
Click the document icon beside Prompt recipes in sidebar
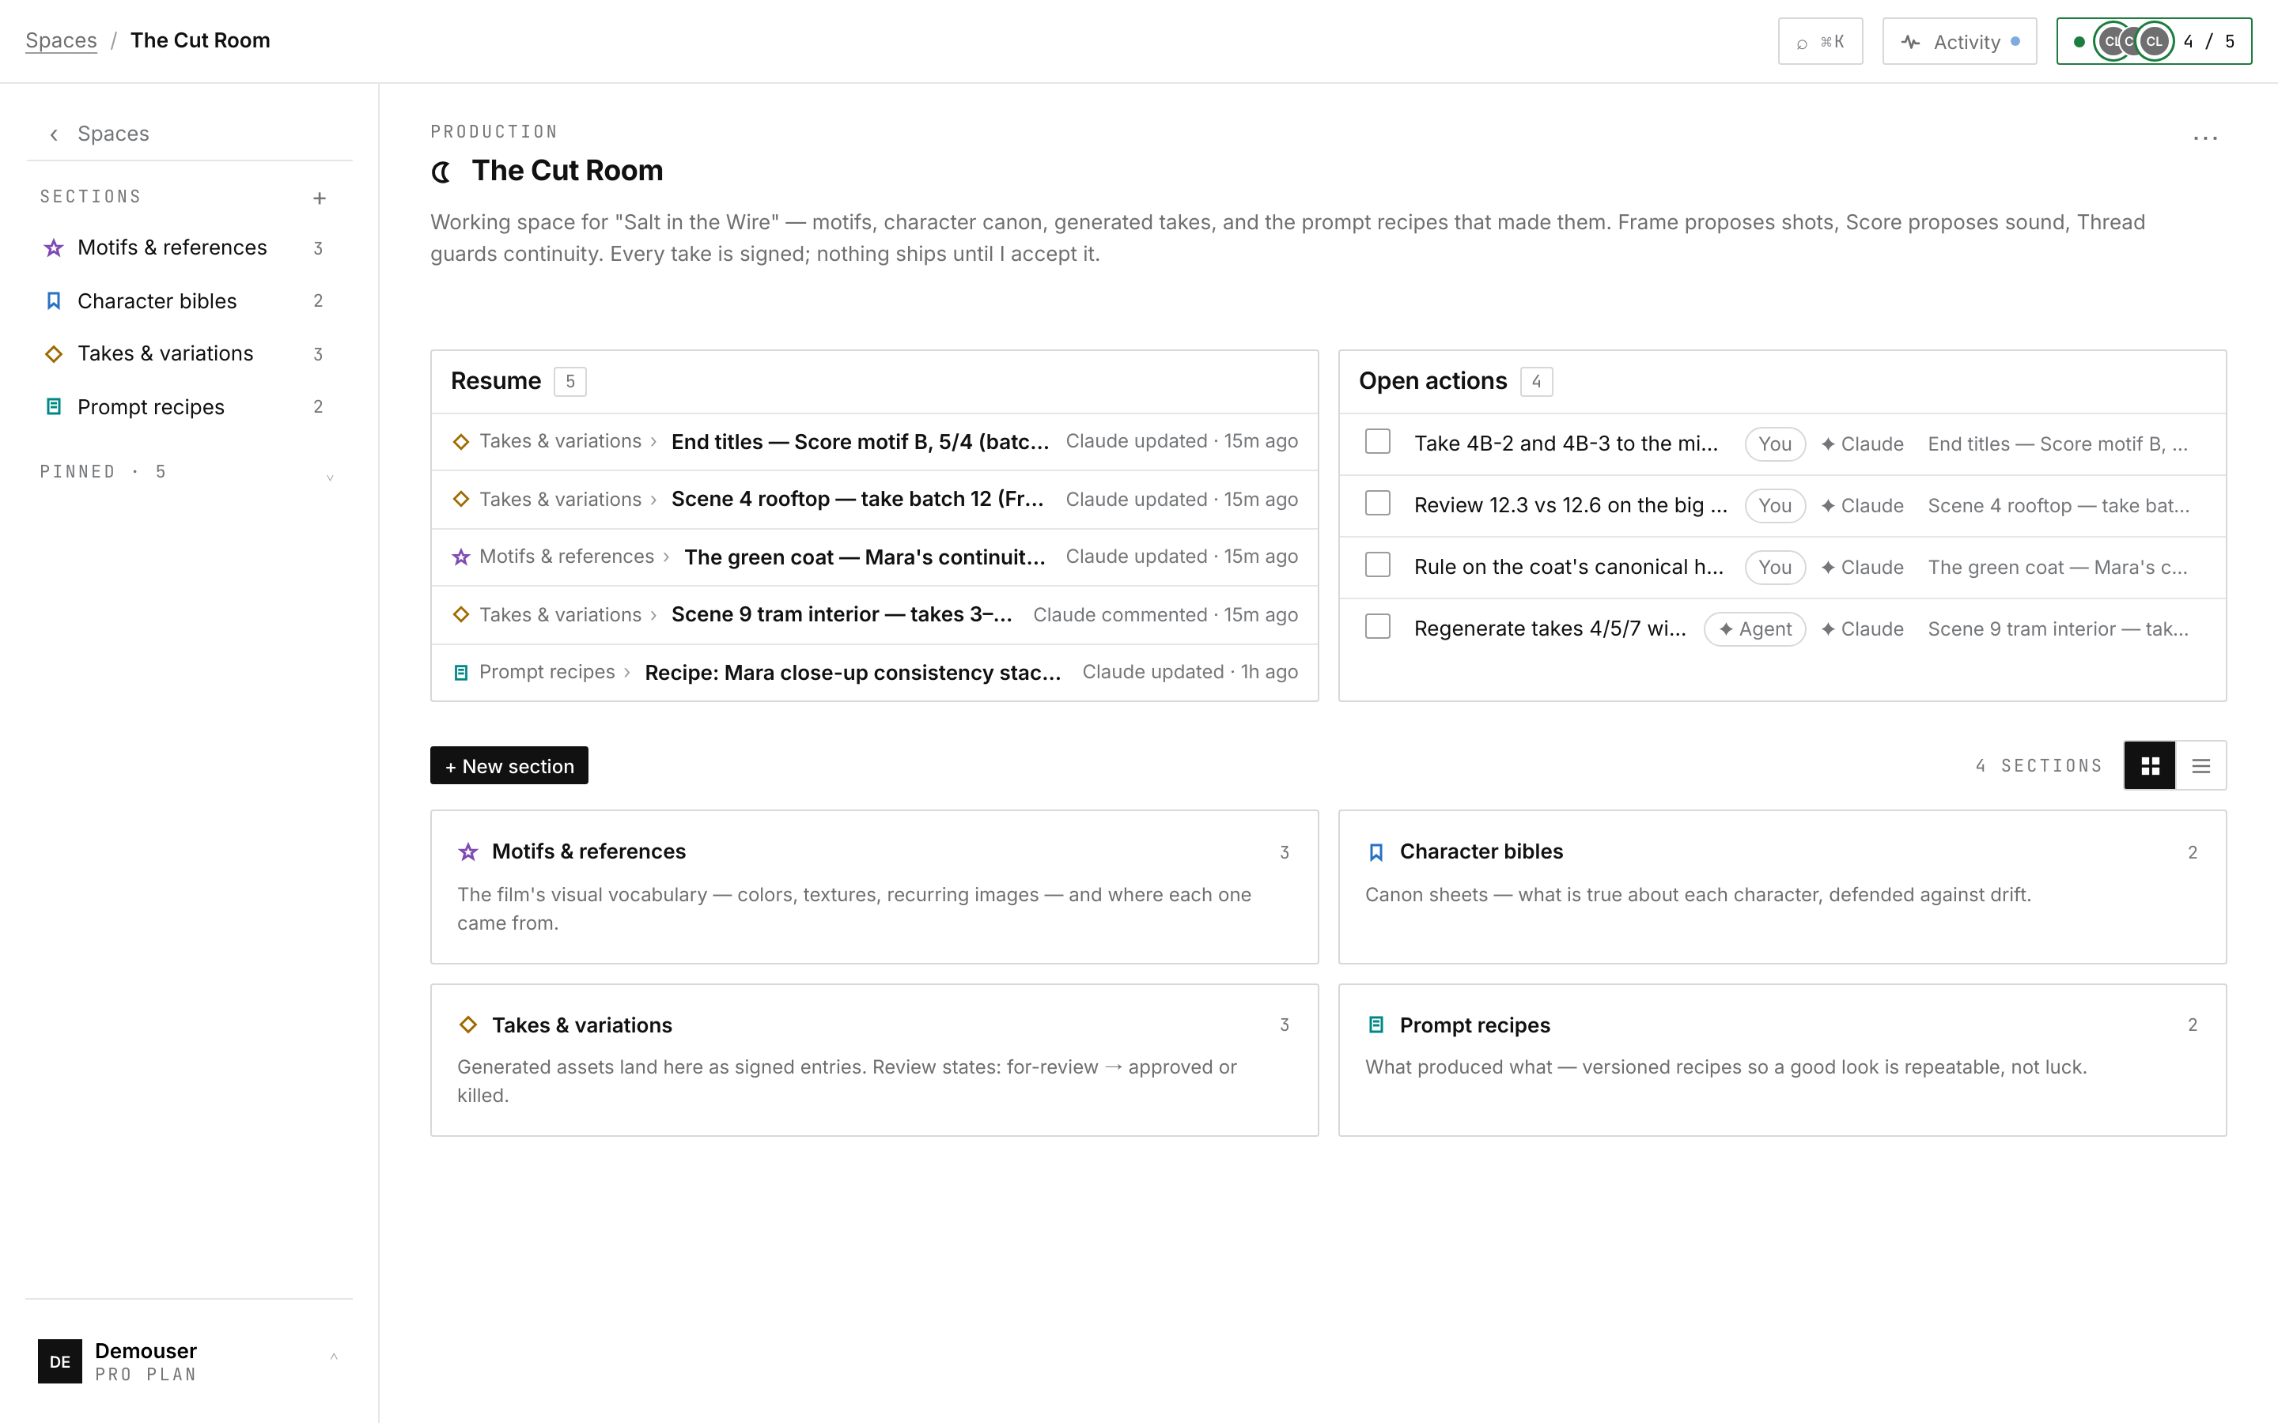coord(54,406)
